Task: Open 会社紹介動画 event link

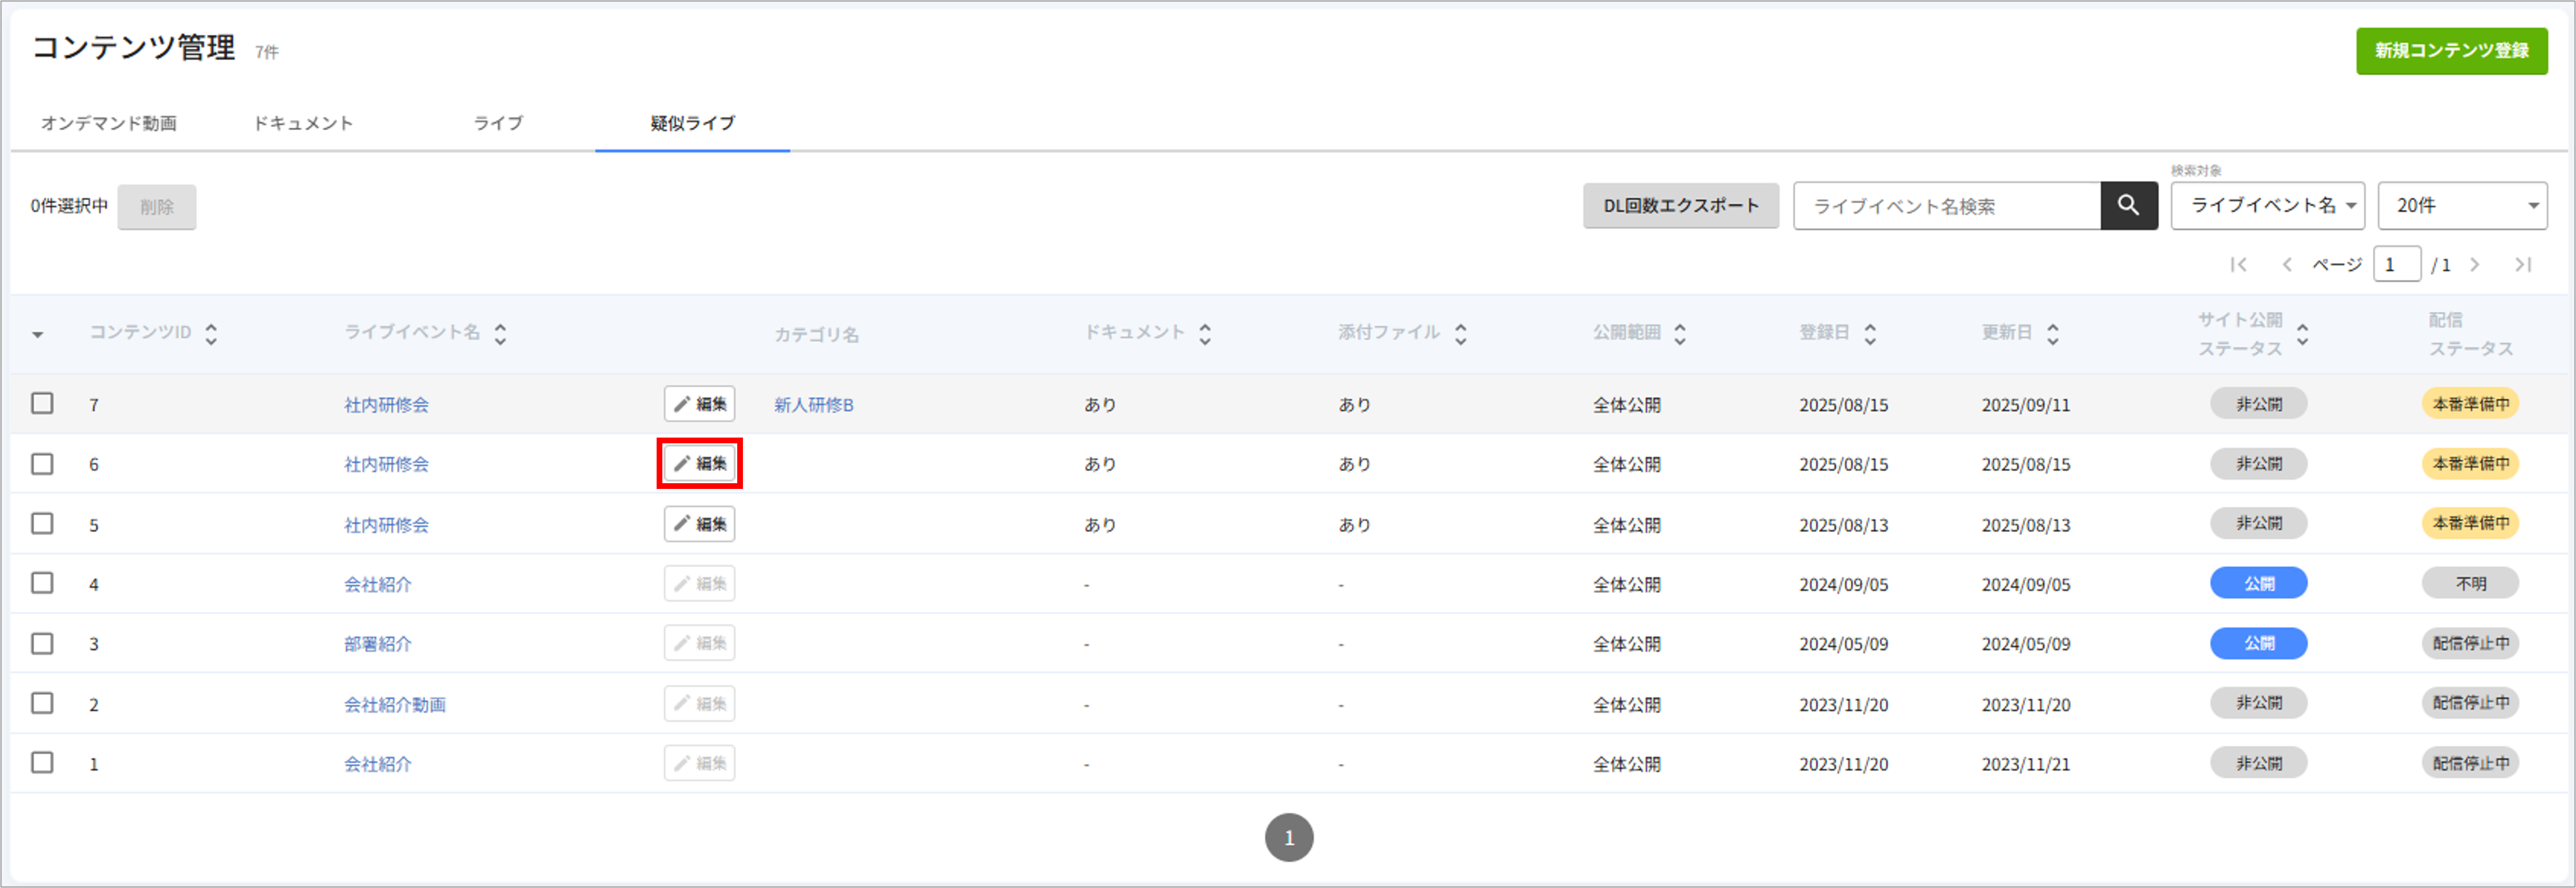Action: pos(395,705)
